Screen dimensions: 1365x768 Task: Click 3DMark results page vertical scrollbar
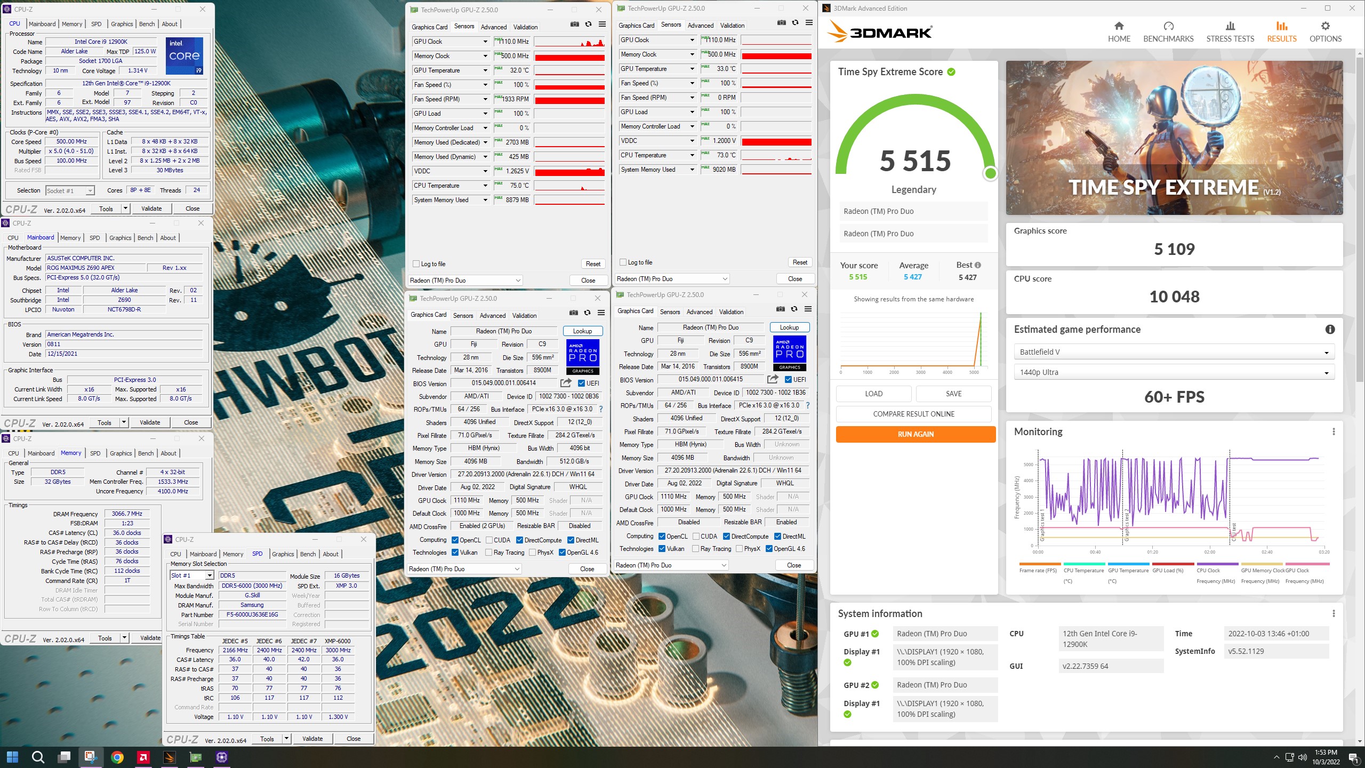1359,219
